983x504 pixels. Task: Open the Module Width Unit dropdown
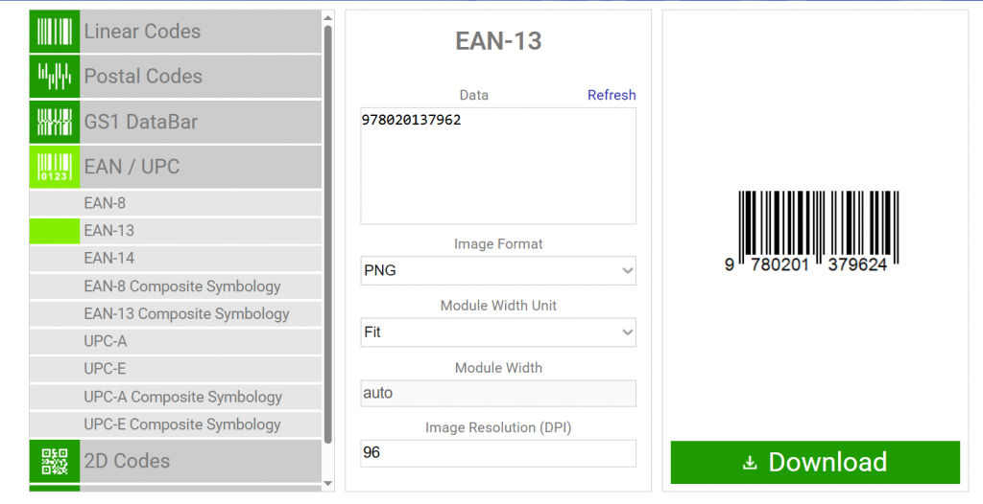click(x=498, y=332)
